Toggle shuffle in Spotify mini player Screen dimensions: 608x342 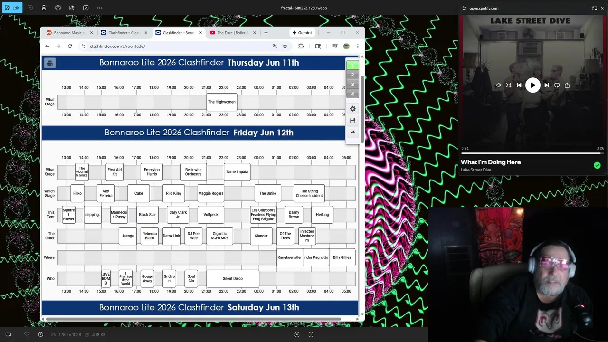[x=509, y=85]
